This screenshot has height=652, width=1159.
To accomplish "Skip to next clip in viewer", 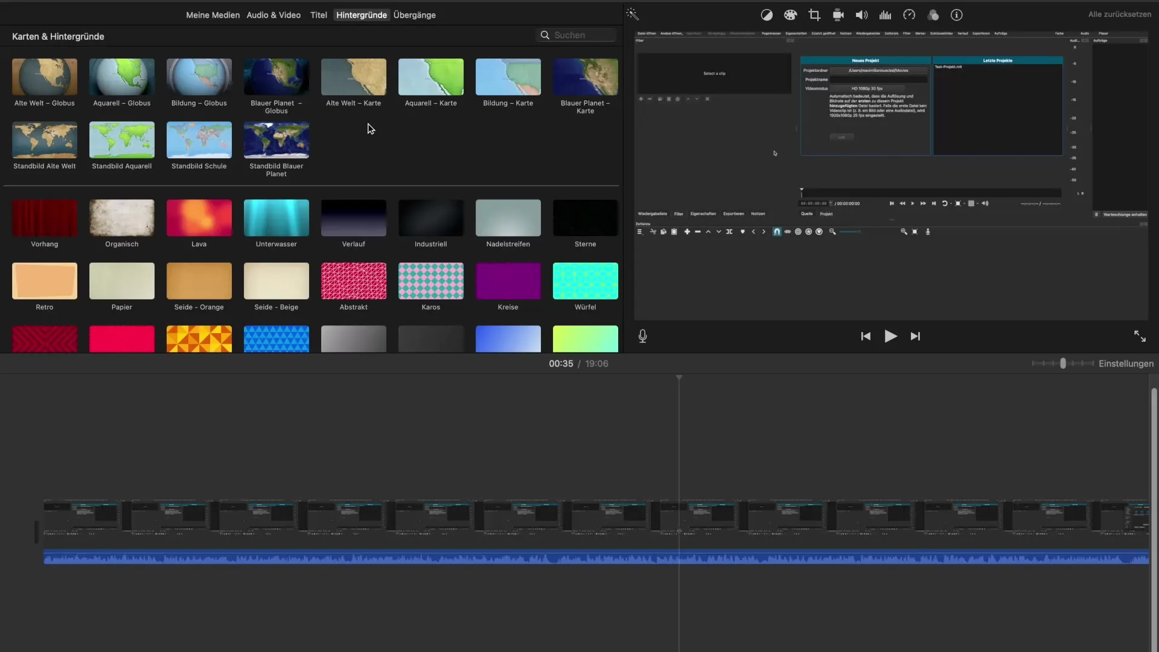I will tap(915, 336).
